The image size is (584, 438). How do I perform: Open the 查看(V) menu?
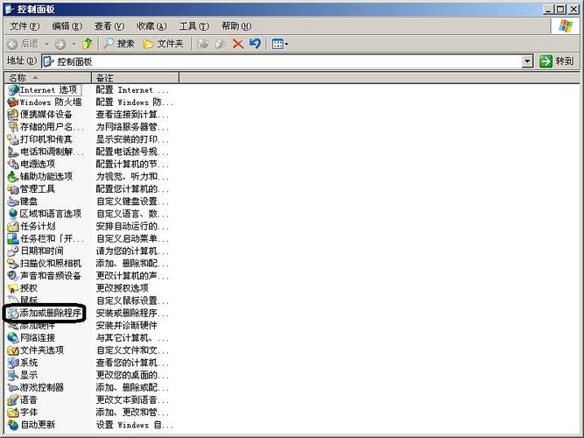coord(109,26)
